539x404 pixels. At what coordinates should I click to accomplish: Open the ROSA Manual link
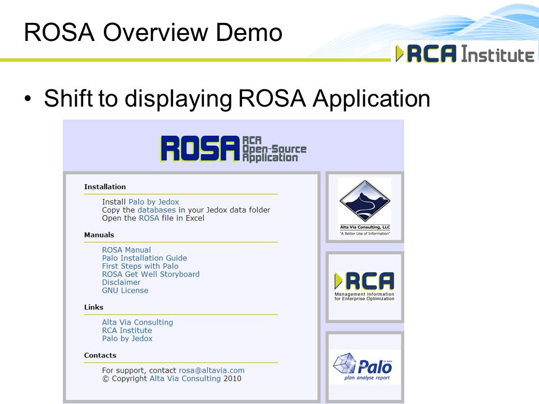point(126,250)
